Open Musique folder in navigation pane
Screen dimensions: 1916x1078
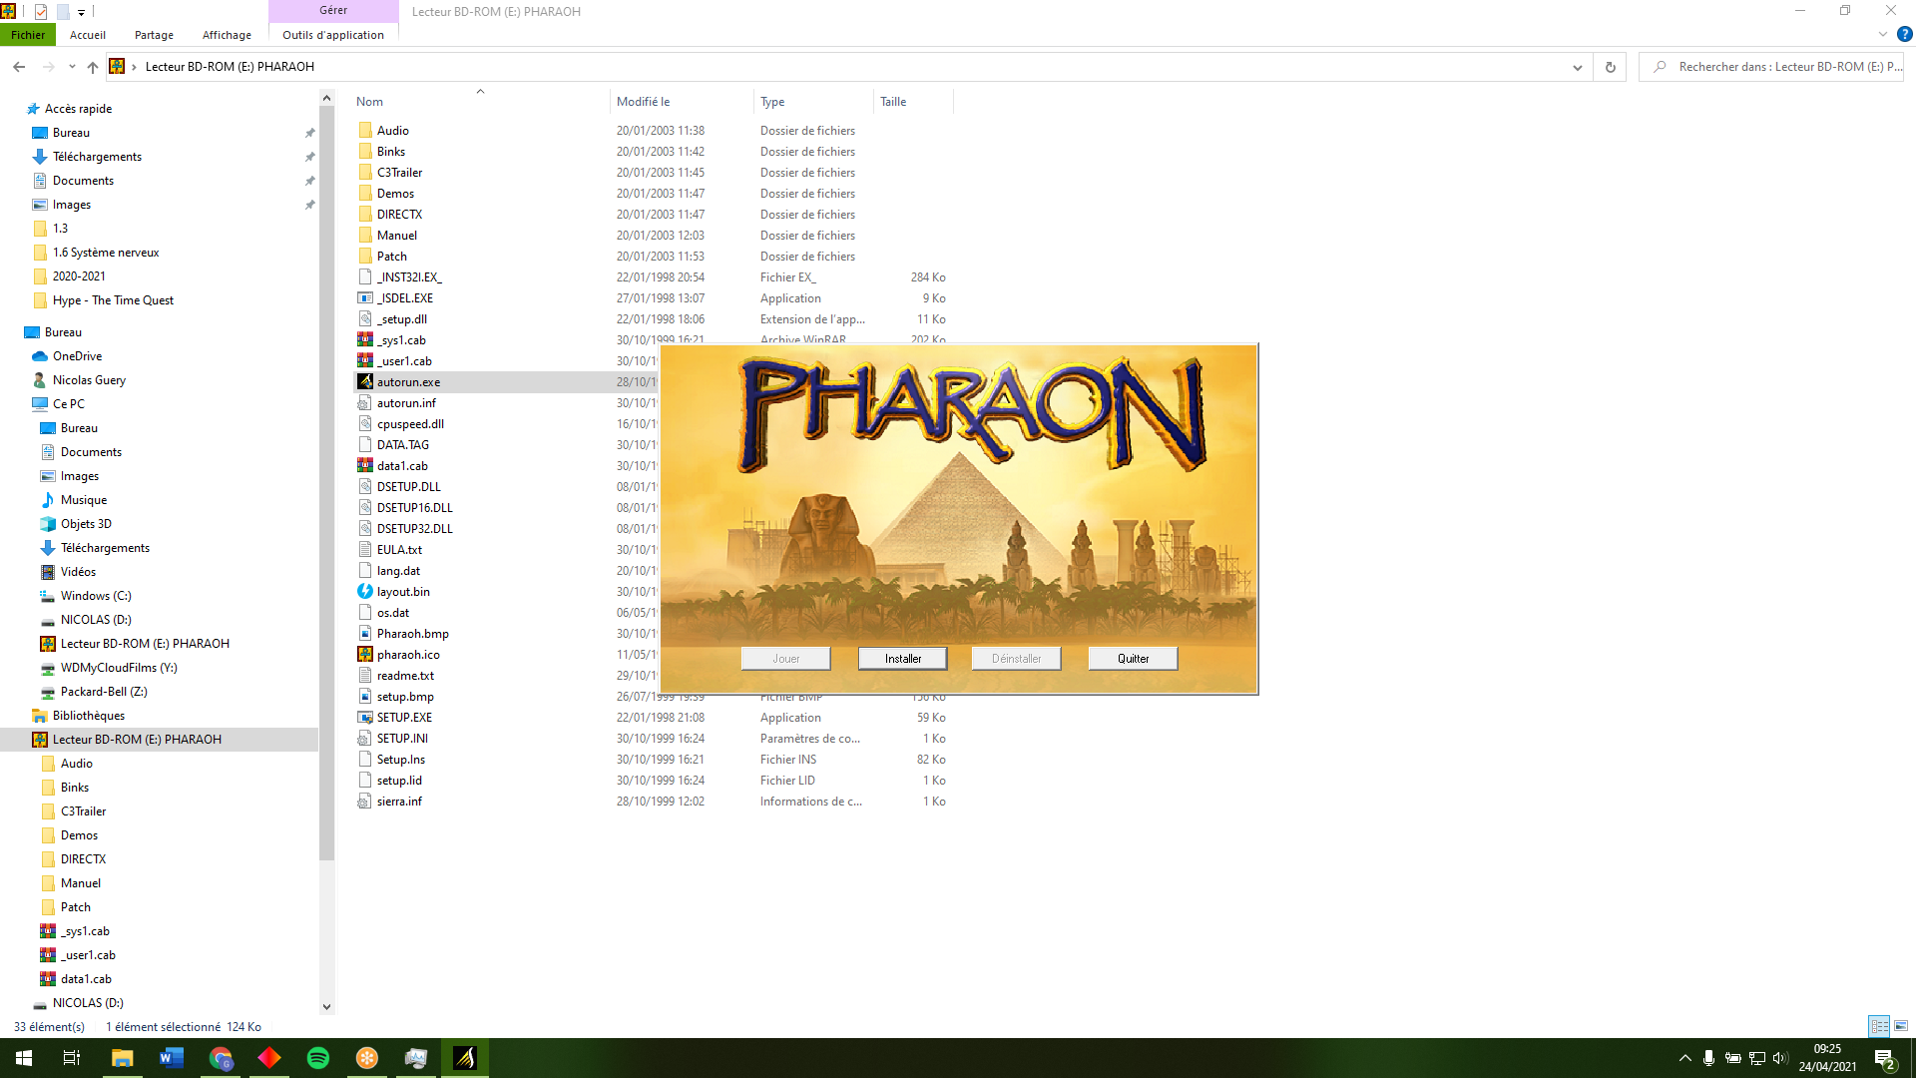point(84,500)
